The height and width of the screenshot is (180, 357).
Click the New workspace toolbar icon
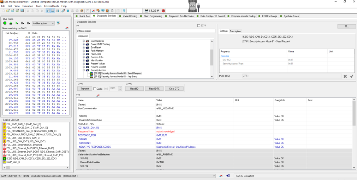4,11
